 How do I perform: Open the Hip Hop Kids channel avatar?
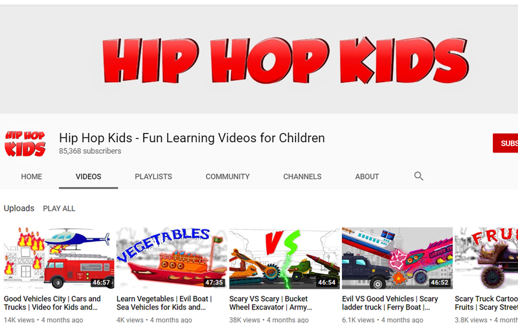point(25,143)
